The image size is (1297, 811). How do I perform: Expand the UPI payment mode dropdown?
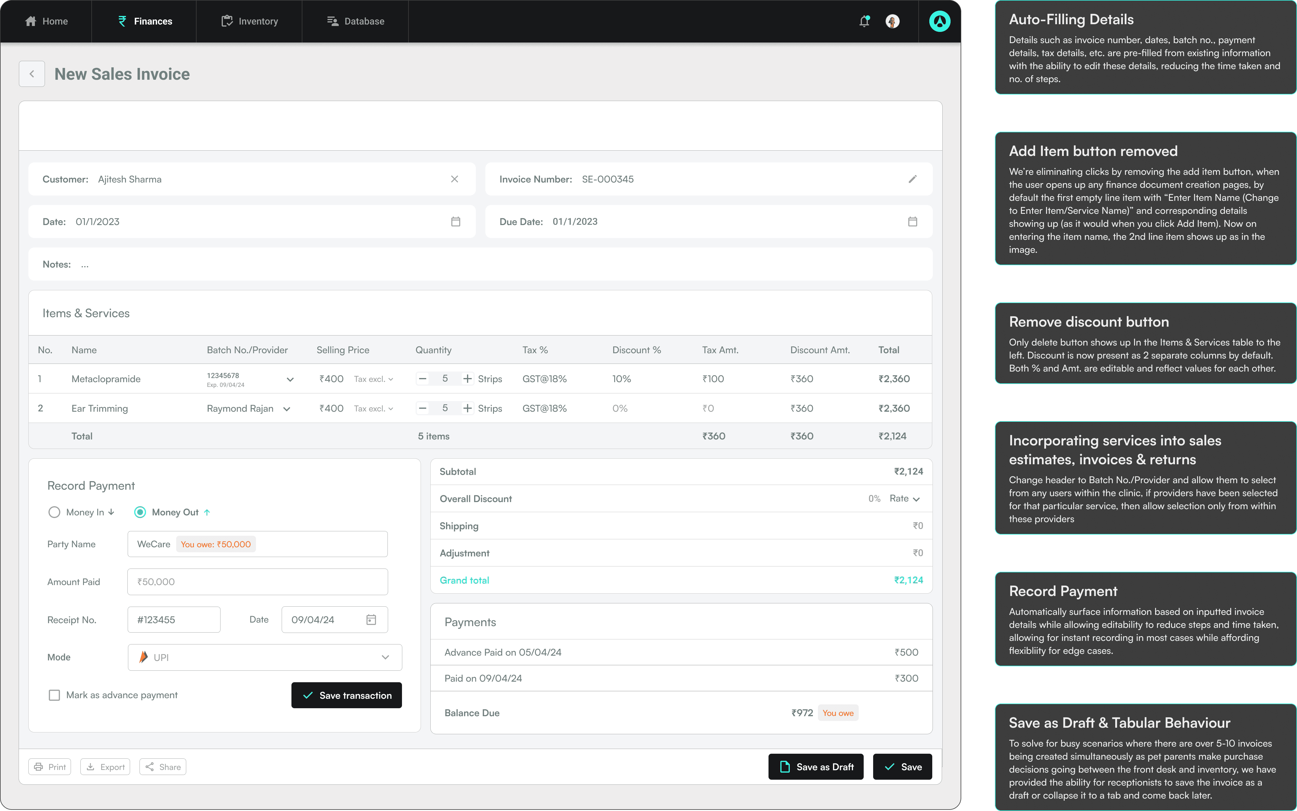385,658
